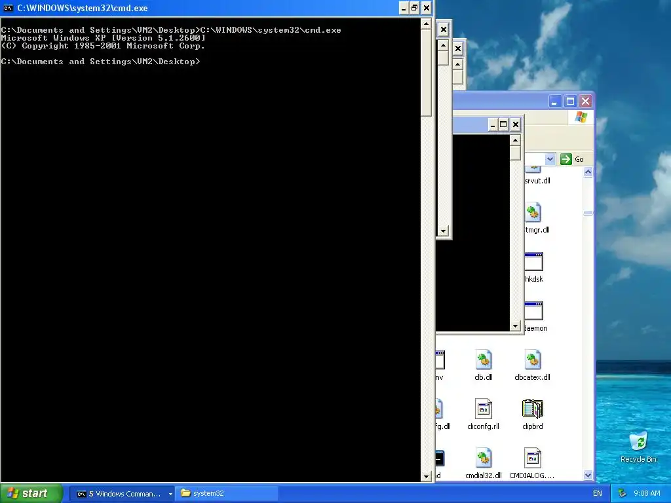Open the clb.dll file icon
671x503 pixels.
[483, 360]
